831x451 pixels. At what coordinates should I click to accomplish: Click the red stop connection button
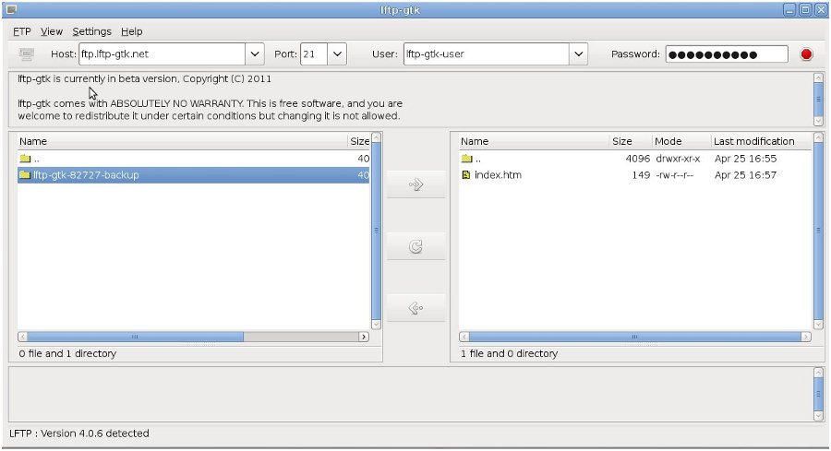coord(806,54)
